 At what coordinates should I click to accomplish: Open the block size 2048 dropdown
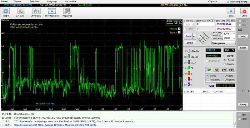(x=234, y=34)
